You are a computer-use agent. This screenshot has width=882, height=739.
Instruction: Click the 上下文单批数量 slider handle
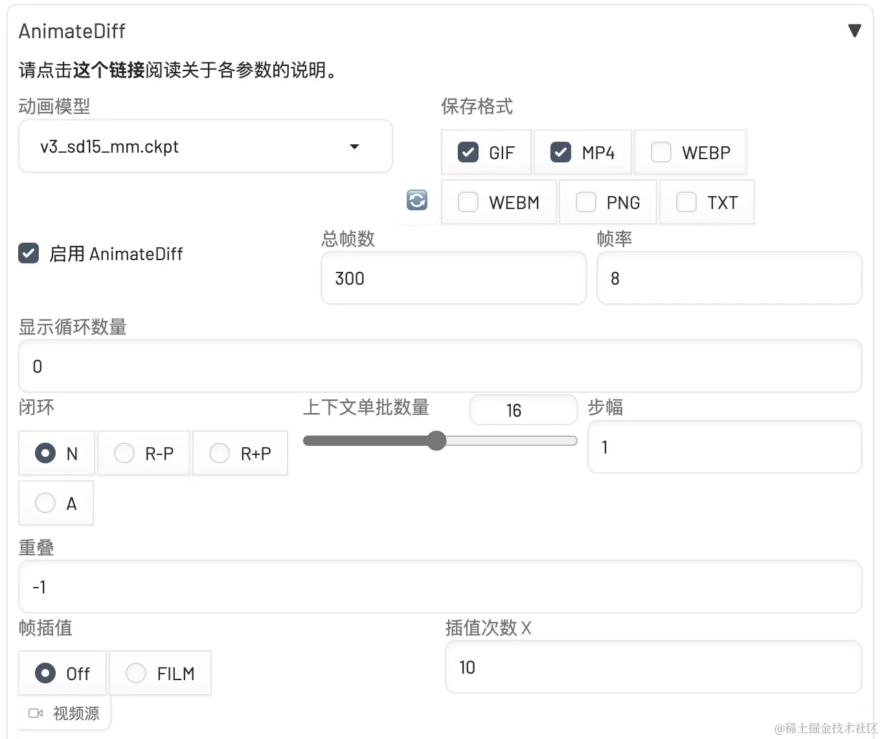click(x=437, y=441)
